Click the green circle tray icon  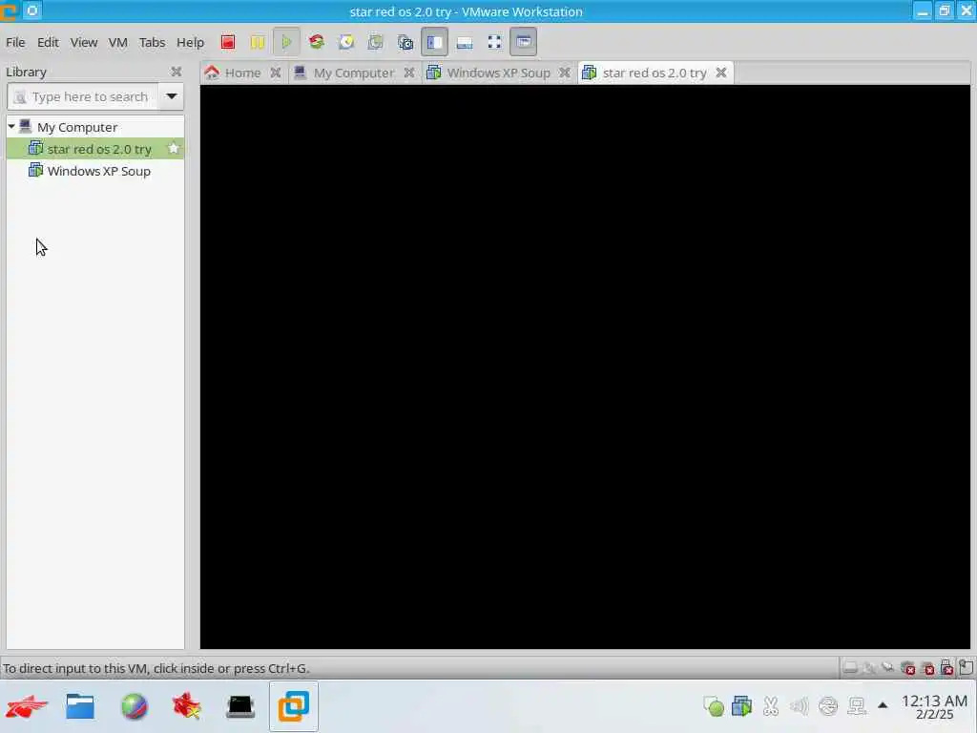714,706
